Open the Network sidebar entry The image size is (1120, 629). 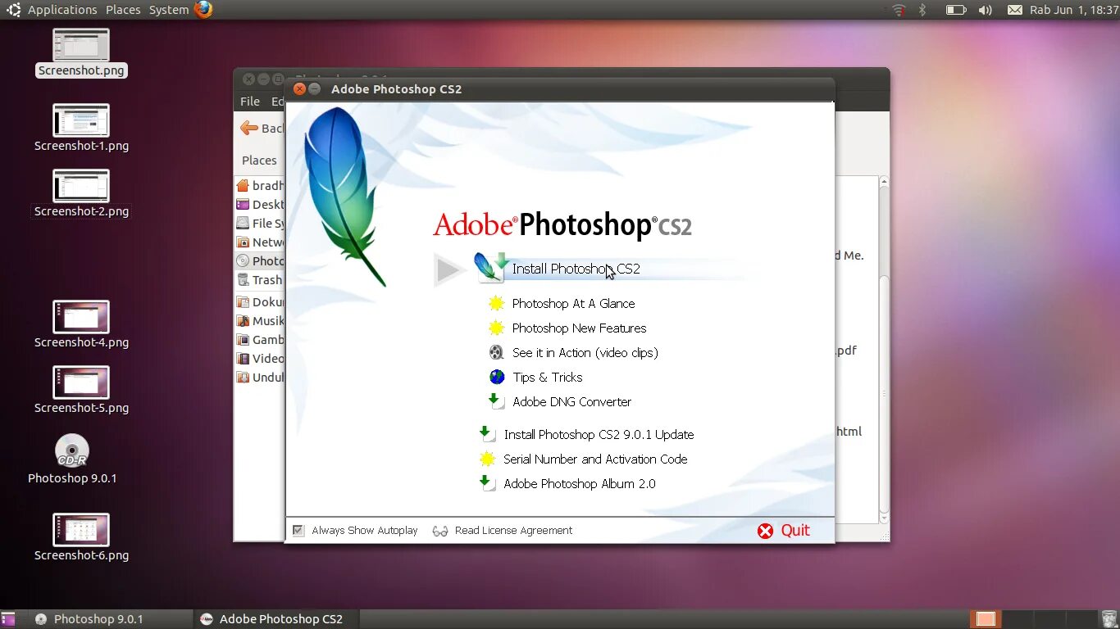click(260, 242)
